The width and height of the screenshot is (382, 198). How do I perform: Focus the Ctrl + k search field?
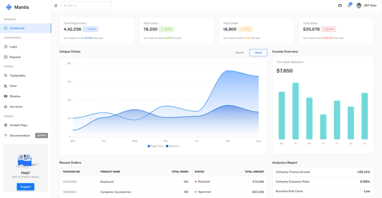pos(86,6)
